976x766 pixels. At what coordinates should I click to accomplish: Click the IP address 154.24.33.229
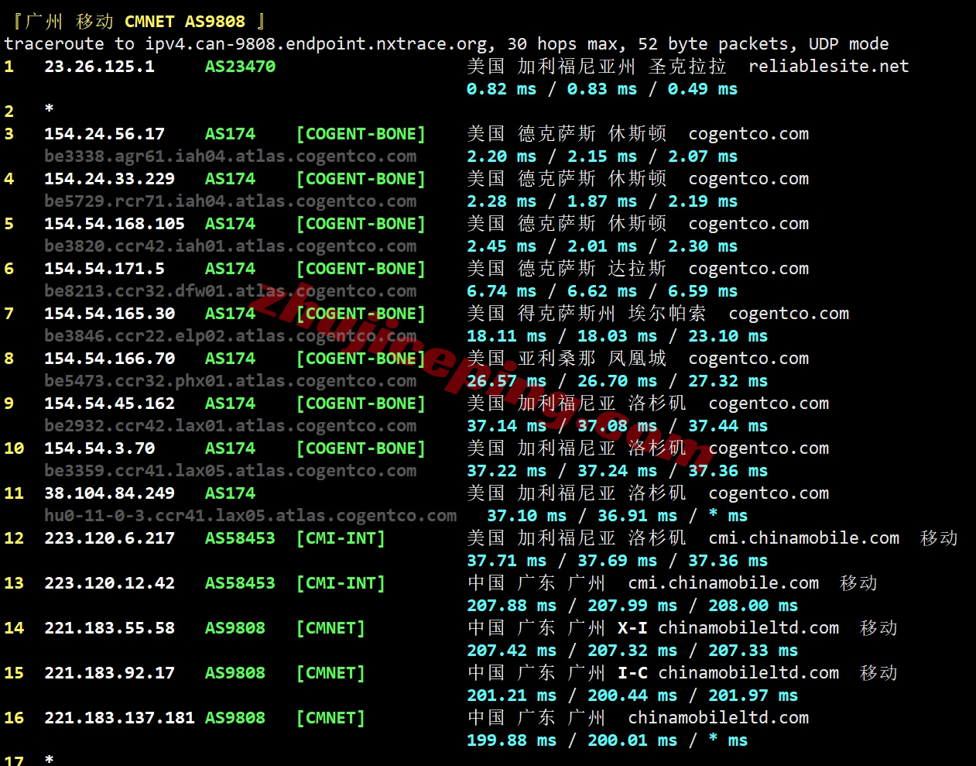tap(109, 179)
